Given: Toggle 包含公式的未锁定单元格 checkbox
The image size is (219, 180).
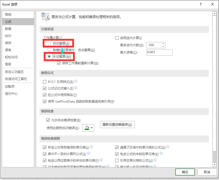Looking at the screenshot, I should coord(117,154).
